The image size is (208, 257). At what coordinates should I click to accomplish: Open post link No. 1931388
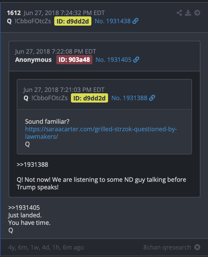tap(129, 98)
